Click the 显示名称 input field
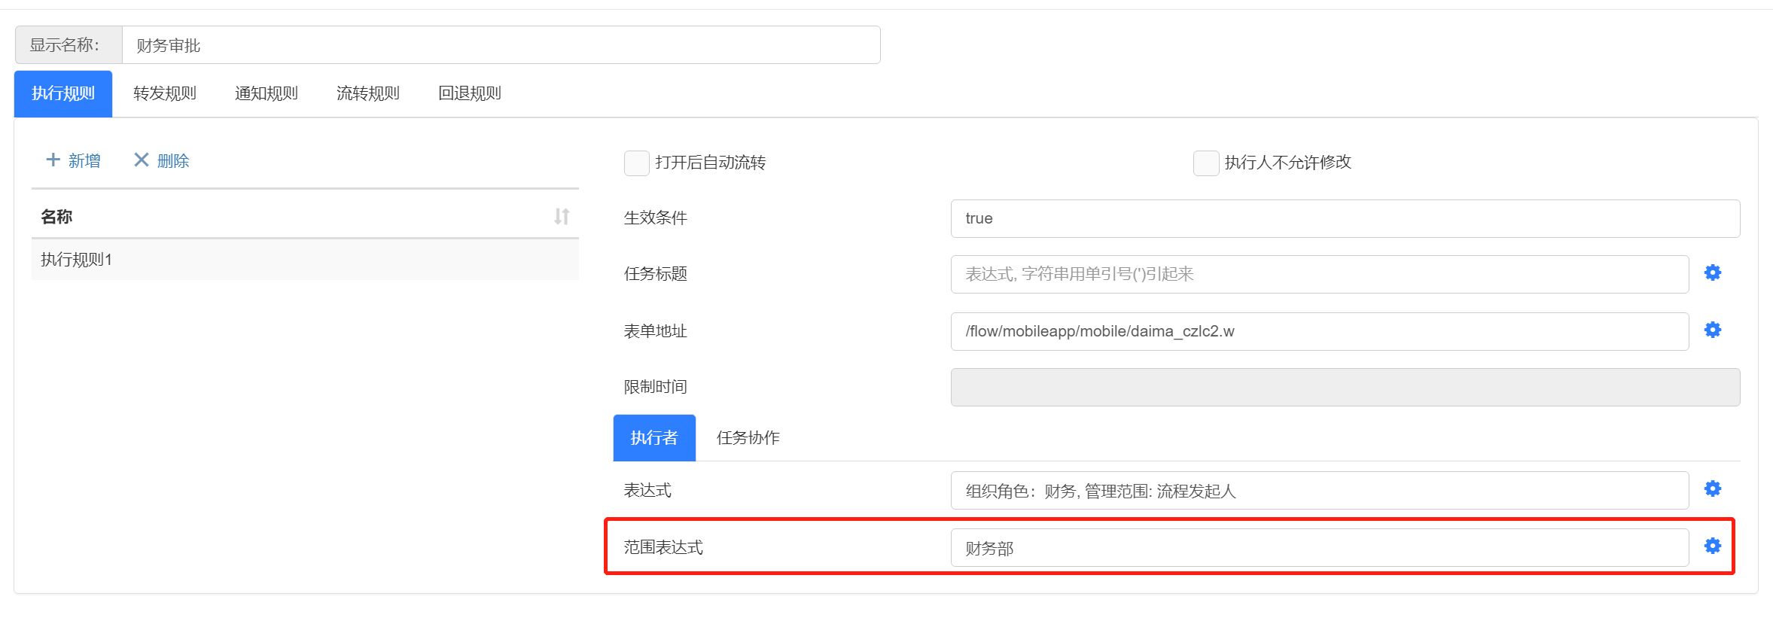Viewport: 1773px width, 627px height. 500,45
